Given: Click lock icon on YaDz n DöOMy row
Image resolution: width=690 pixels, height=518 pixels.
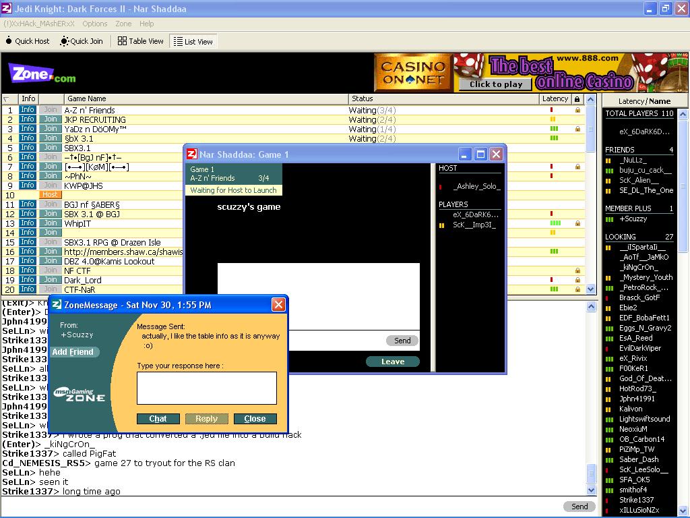Looking at the screenshot, I should coord(577,129).
